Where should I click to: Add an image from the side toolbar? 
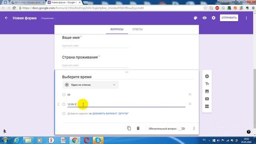pos(207,91)
